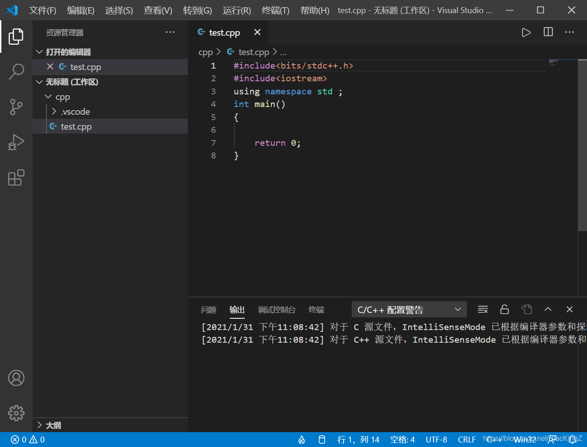Switch to the 终端 panel tab
Image resolution: width=587 pixels, height=447 pixels.
(x=316, y=310)
